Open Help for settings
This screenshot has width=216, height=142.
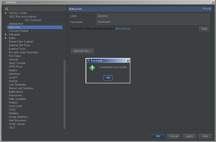pyautogui.click(x=205, y=136)
